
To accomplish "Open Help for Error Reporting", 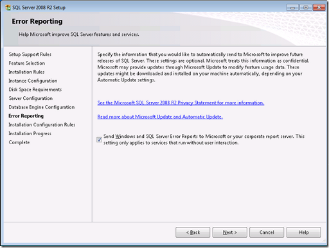I will click(304, 232).
